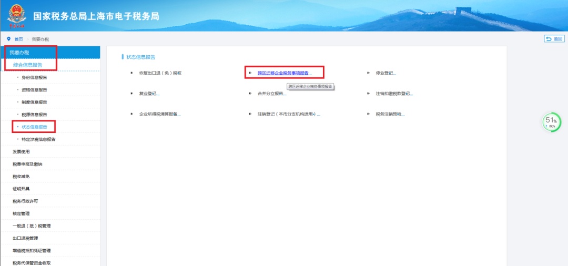568x266 pixels.
Task: Open 身份信息报告 in the sidebar
Action: 34,77
